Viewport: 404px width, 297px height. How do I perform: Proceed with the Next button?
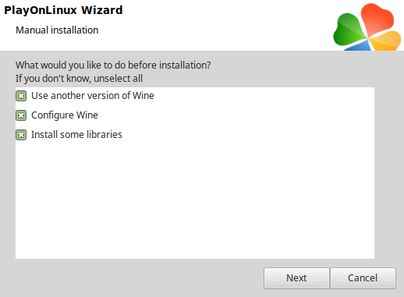pyautogui.click(x=296, y=278)
